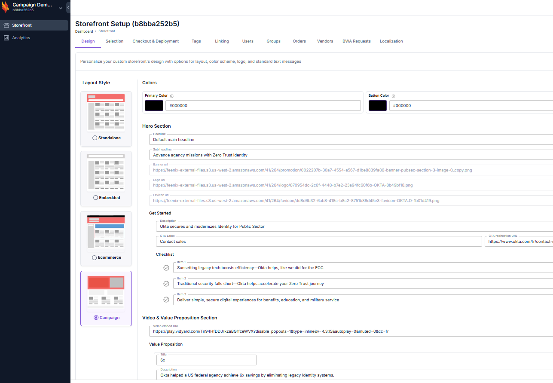Open the Primary Color black swatch

pyautogui.click(x=154, y=106)
